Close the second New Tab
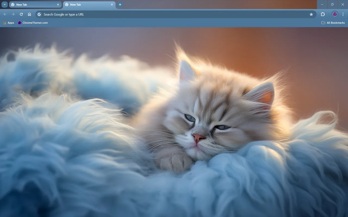 point(112,5)
